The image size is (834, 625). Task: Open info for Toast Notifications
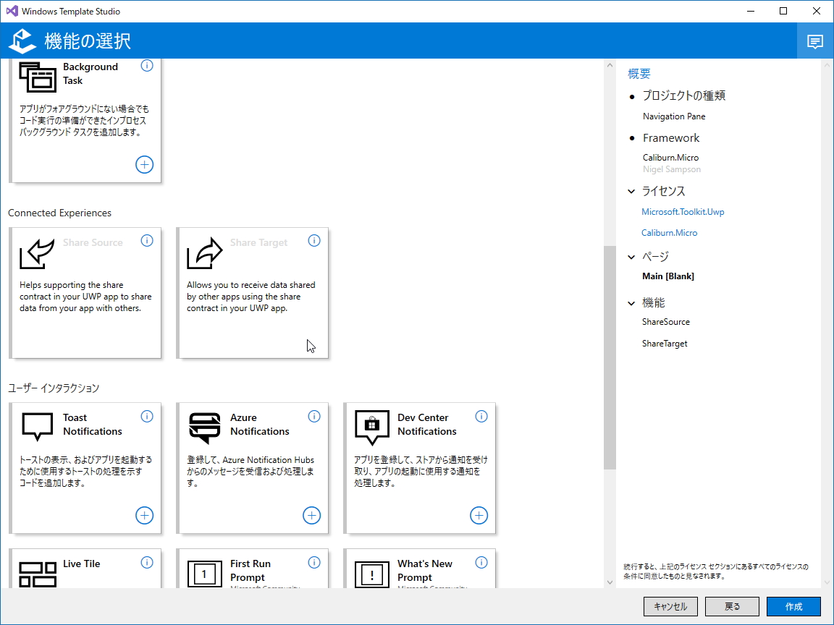[147, 416]
